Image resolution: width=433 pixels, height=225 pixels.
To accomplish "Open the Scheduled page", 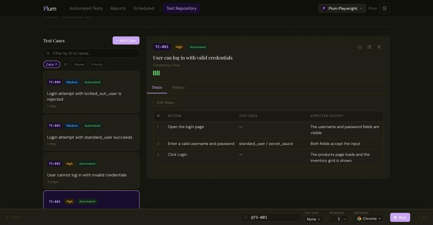I will tap(144, 8).
